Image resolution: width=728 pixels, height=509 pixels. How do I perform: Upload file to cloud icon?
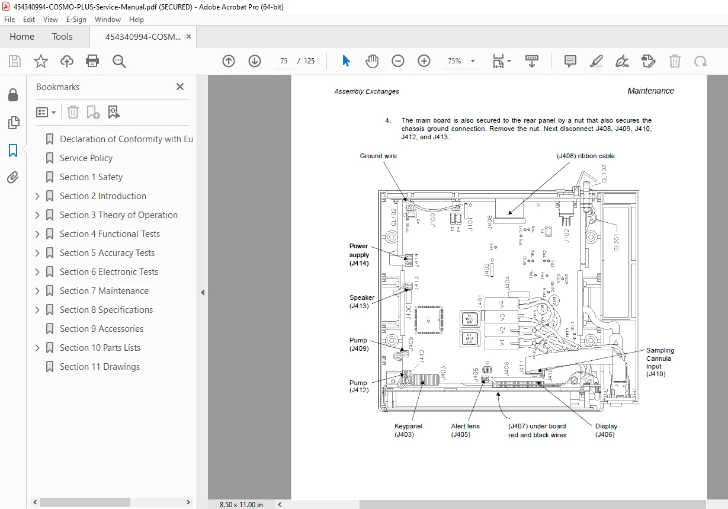pyautogui.click(x=67, y=61)
